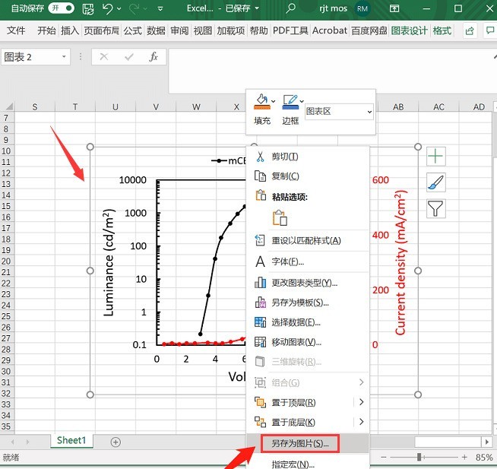Click the save icon in title bar
Viewport: 497px width, 469px height.
(88, 9)
